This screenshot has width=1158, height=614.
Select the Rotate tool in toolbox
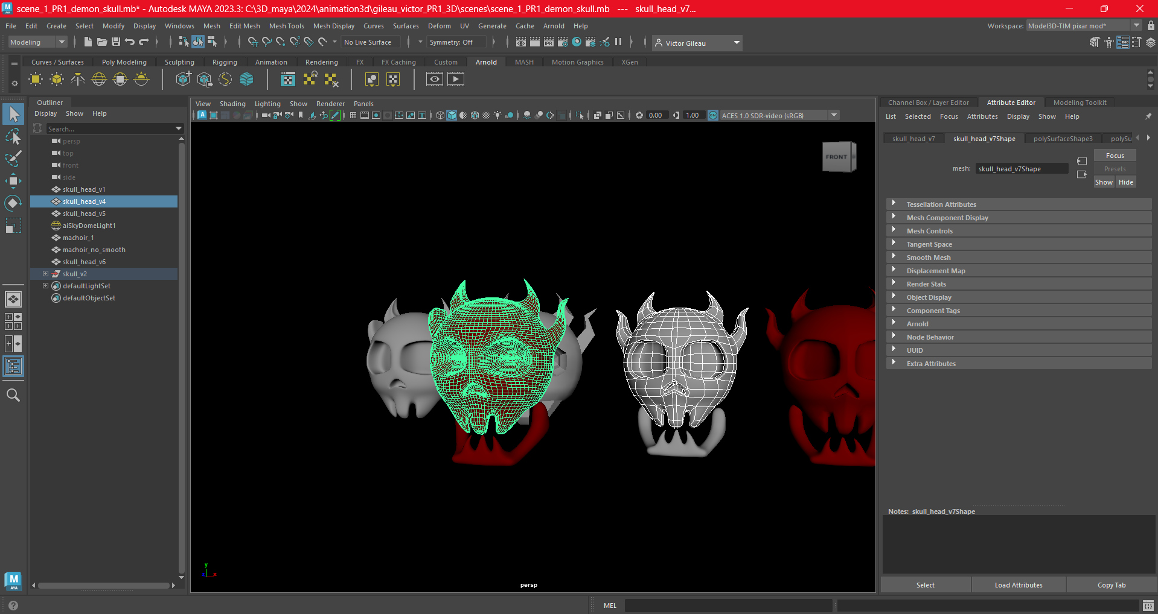point(13,203)
